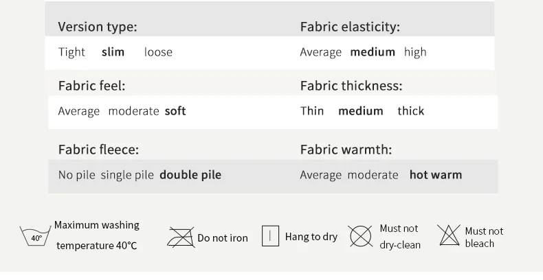This screenshot has width=543, height=280.
Task: Click the hang to dry square icon
Action: (x=270, y=236)
